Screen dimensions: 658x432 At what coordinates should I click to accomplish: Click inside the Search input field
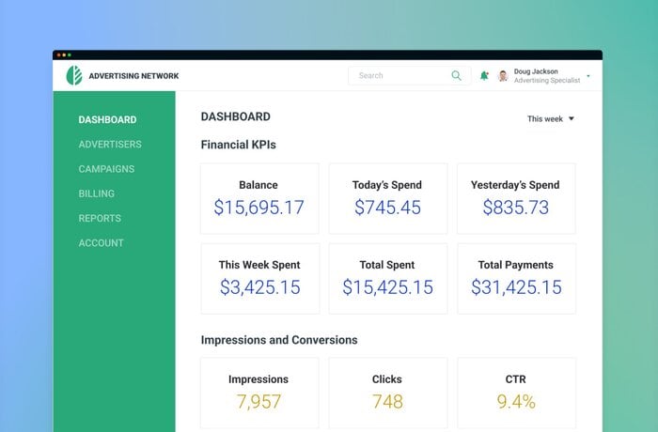tap(399, 76)
